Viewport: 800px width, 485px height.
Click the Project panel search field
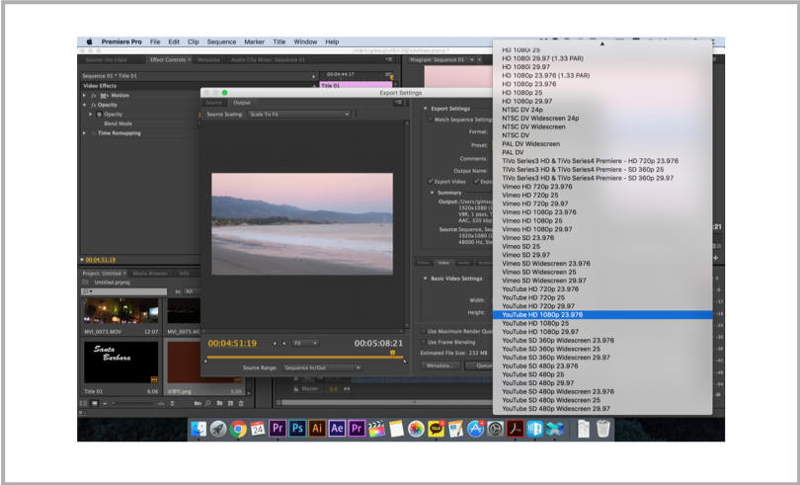(124, 291)
